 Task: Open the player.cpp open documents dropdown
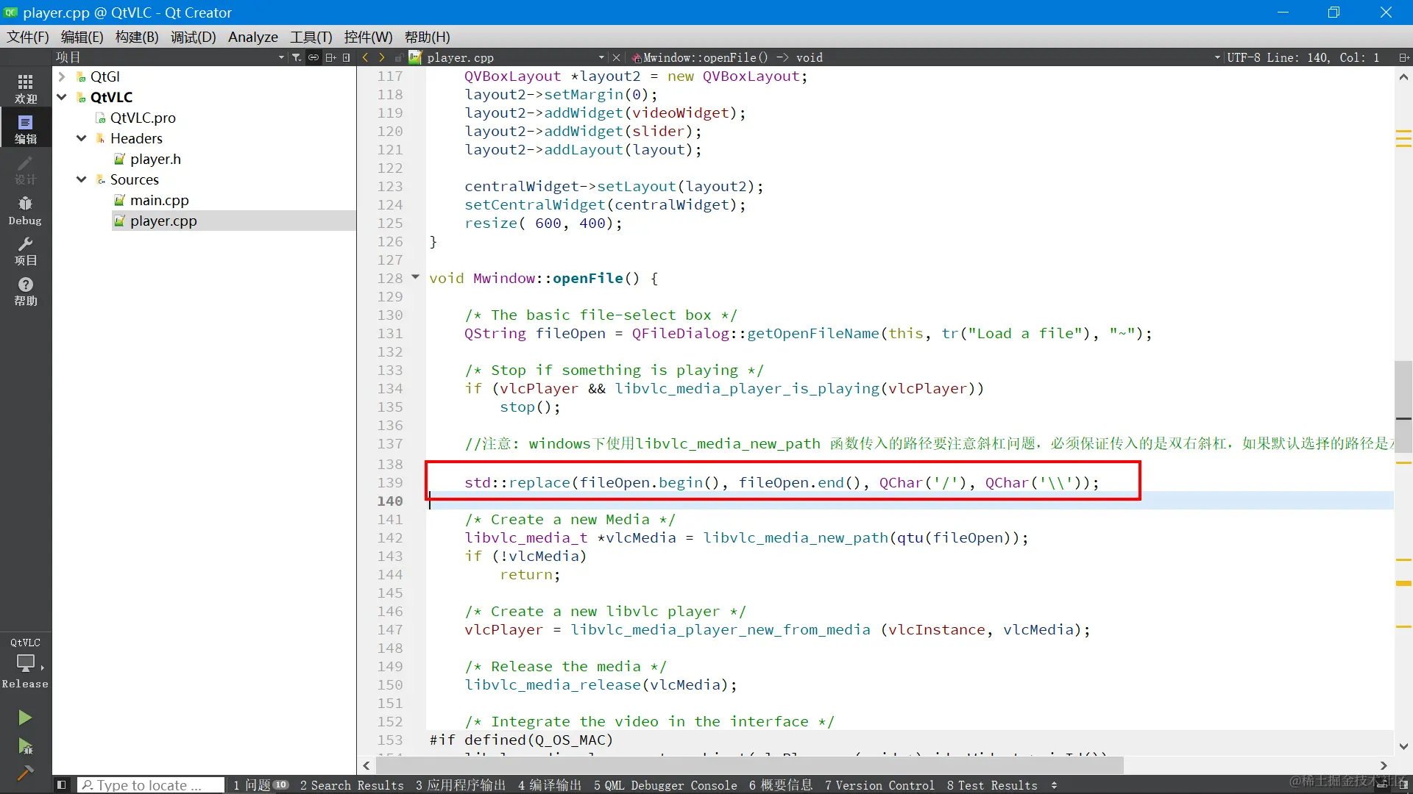coord(601,57)
